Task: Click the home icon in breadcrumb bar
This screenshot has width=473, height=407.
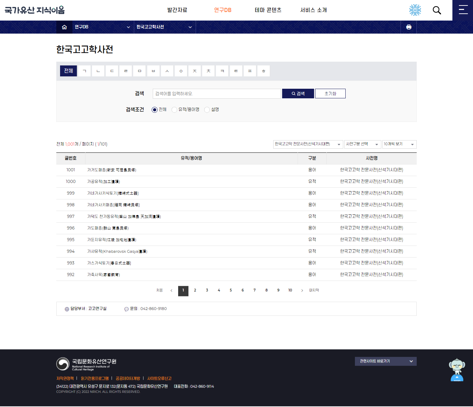Action: click(64, 27)
